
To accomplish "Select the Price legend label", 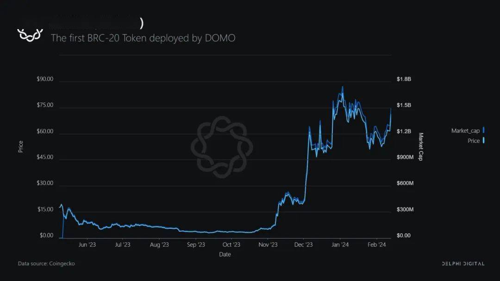I will (474, 140).
